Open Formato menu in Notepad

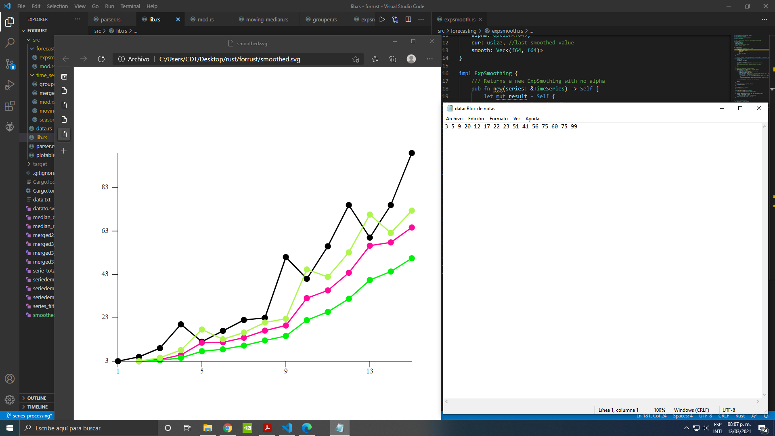[x=499, y=118]
